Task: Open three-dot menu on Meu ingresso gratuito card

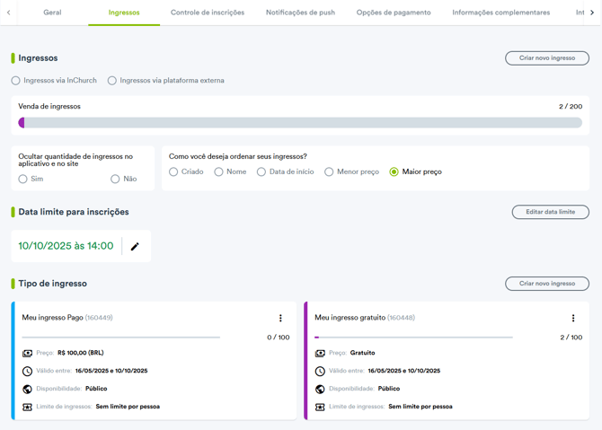Action: [x=573, y=318]
